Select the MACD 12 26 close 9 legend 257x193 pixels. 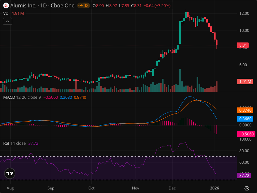click(22, 97)
